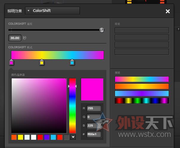Image resolution: width=180 pixels, height=148 pixels.
Task: Focus the B value field showing 225
Action: (x=94, y=126)
